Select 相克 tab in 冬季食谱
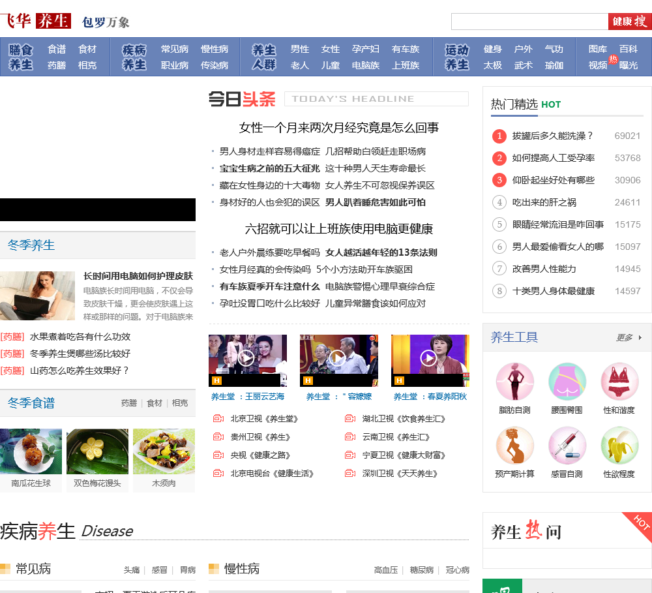The width and height of the screenshot is (652, 593). (x=180, y=403)
